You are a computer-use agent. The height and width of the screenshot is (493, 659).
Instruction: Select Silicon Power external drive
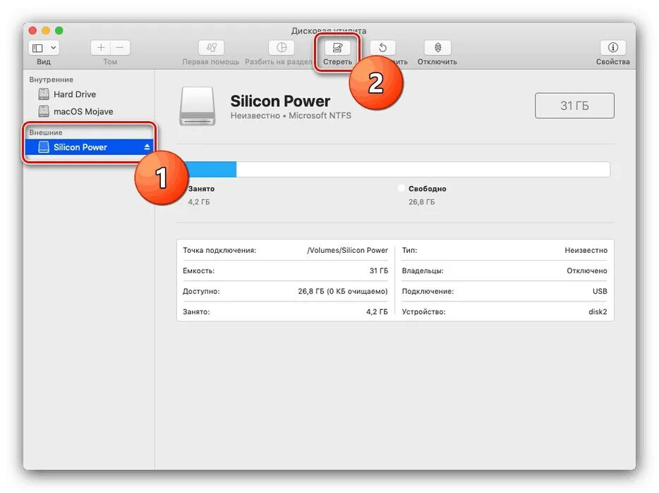tap(89, 147)
